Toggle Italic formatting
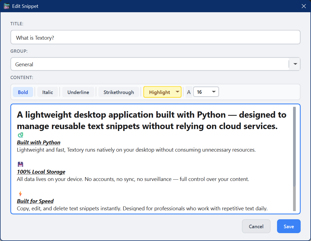The image size is (311, 241). tap(48, 92)
